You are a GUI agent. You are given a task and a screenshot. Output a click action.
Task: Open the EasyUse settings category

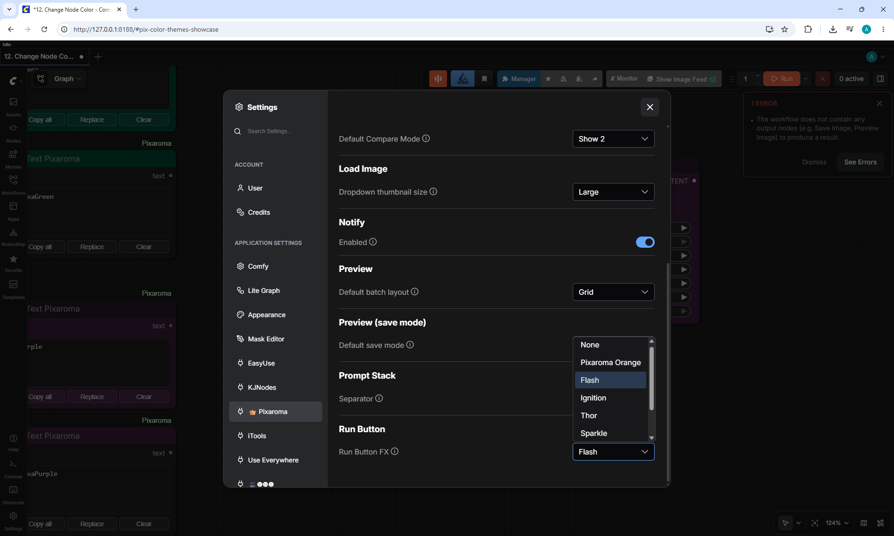(275, 363)
